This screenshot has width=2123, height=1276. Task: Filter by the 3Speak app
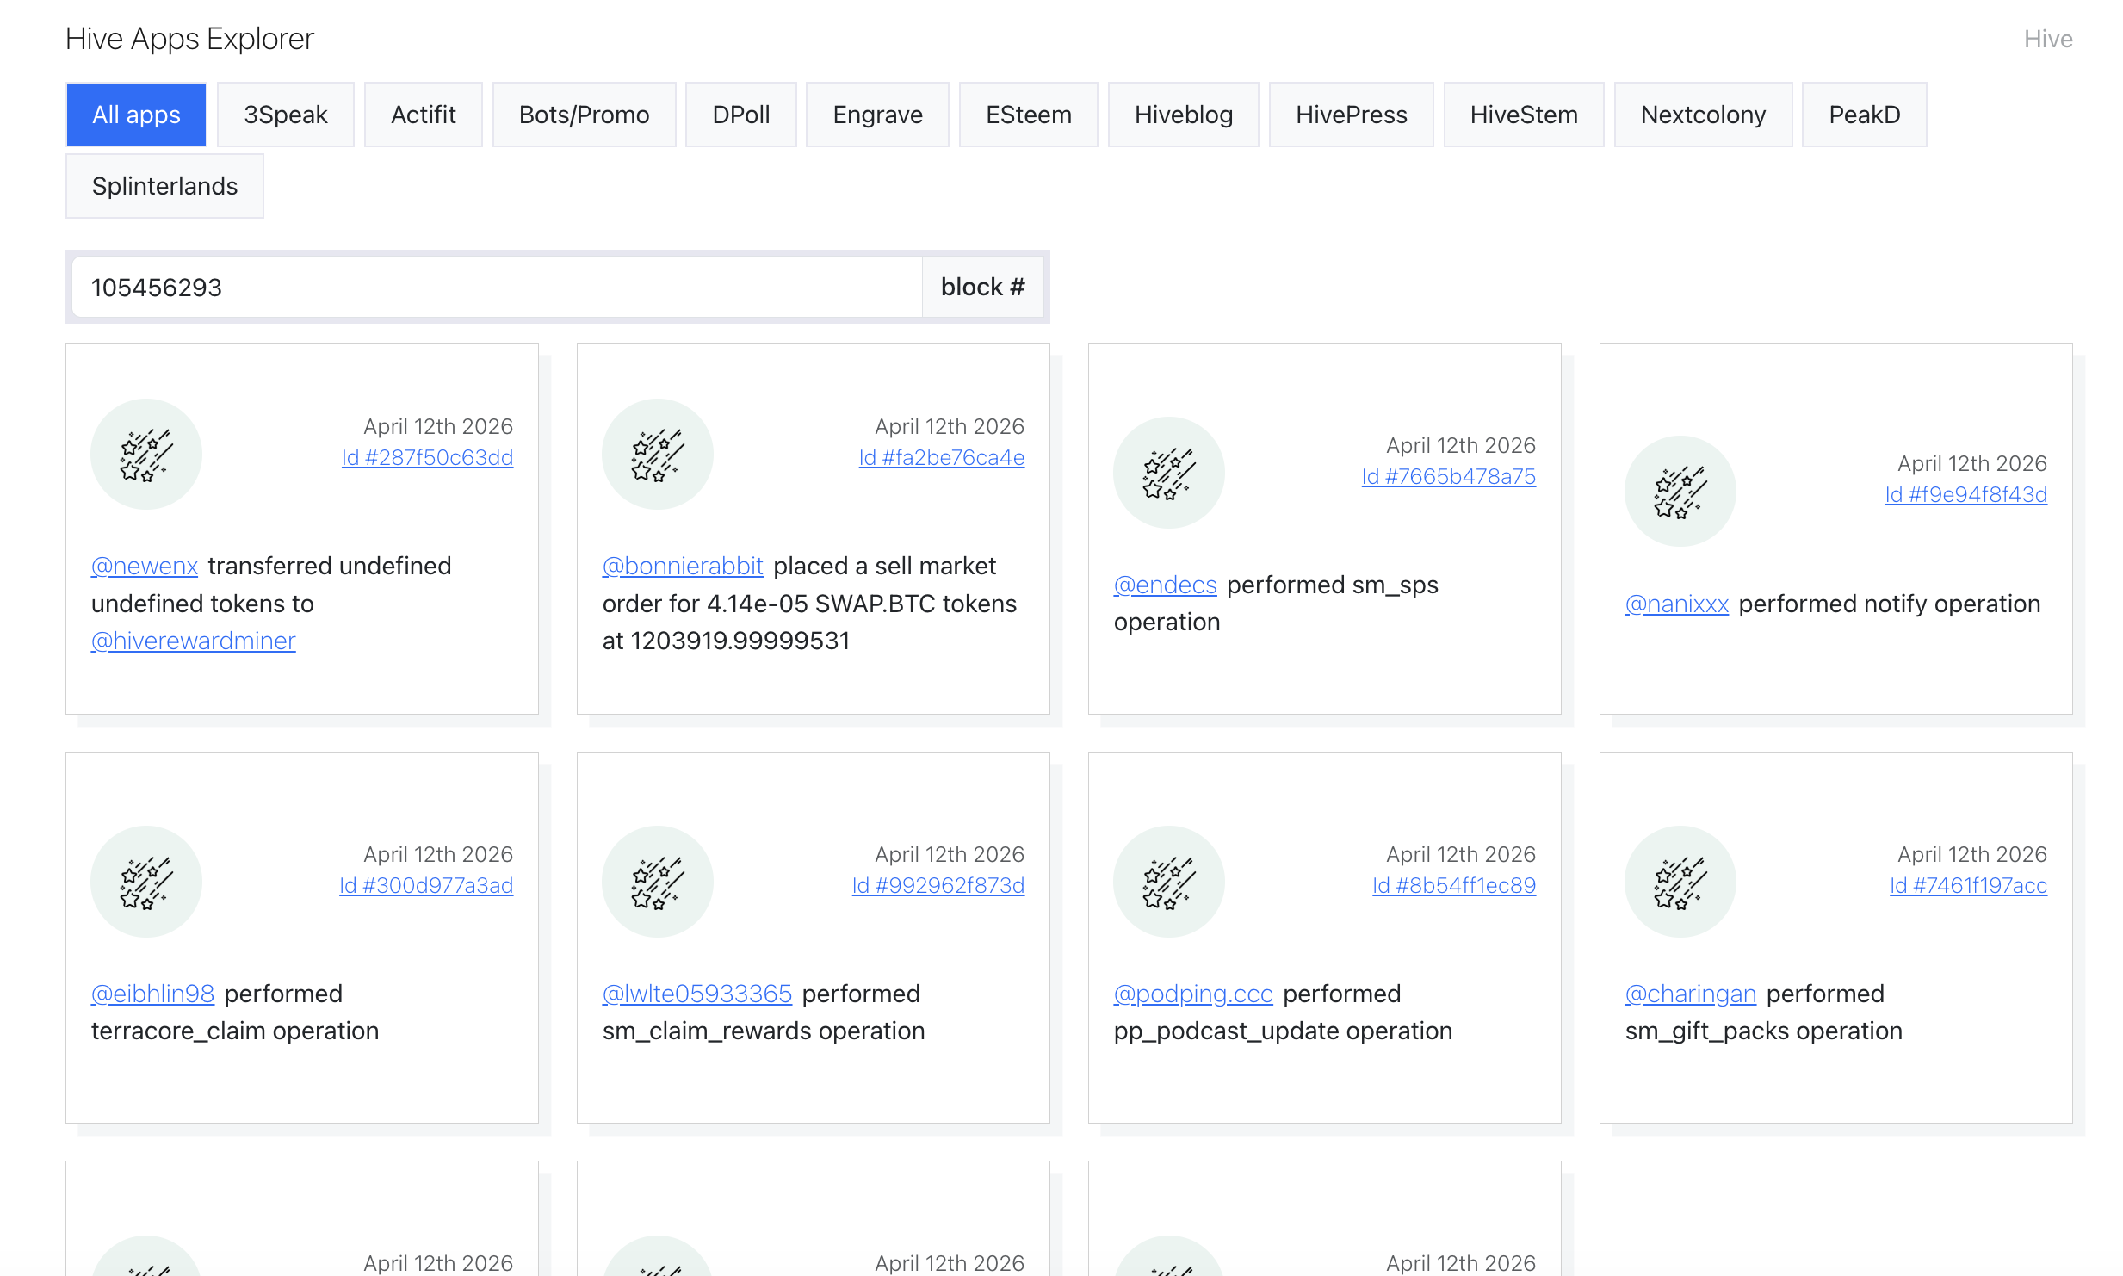286,115
